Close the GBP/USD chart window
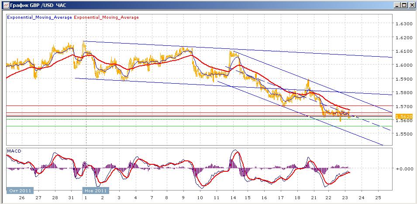This screenshot has width=417, height=204. pos(411,5)
